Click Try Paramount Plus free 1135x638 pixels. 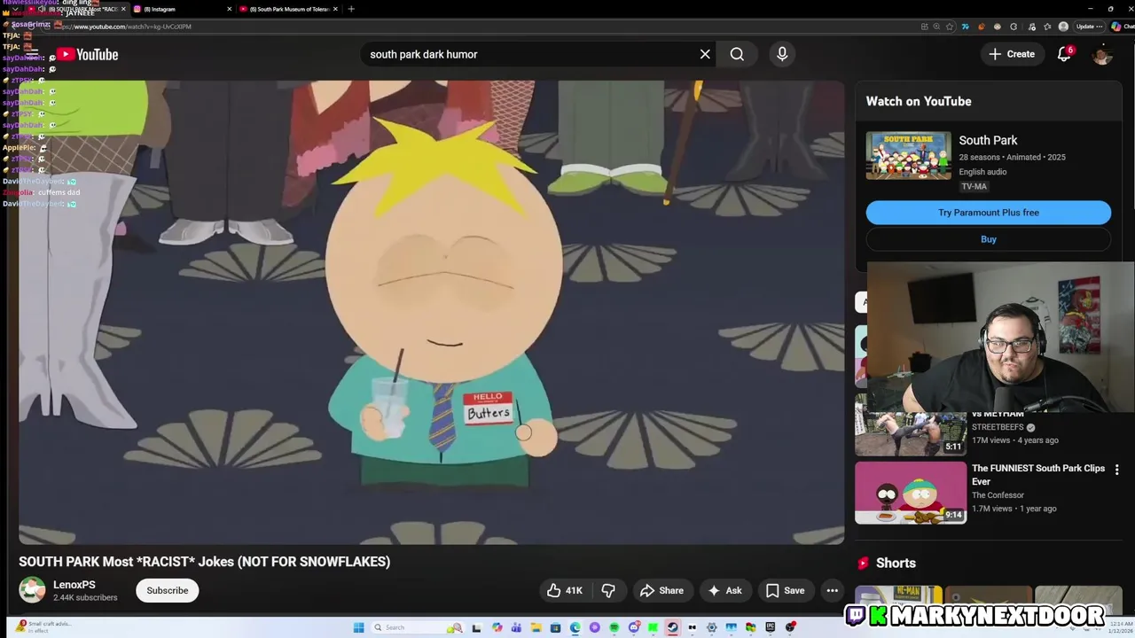tap(989, 213)
